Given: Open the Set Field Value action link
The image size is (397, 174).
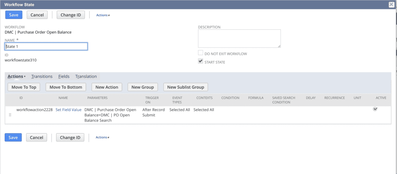Looking at the screenshot, I should 69,110.
